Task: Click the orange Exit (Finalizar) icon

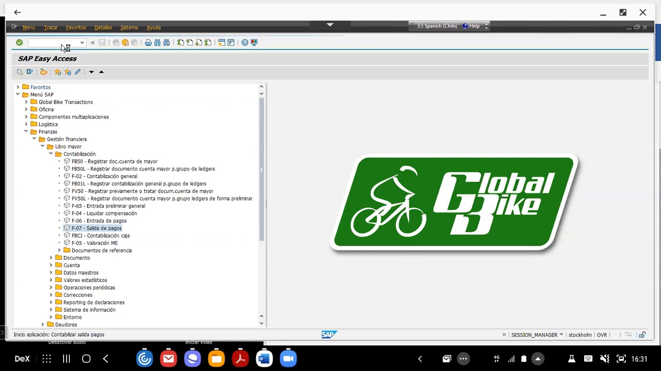Action: (125, 43)
